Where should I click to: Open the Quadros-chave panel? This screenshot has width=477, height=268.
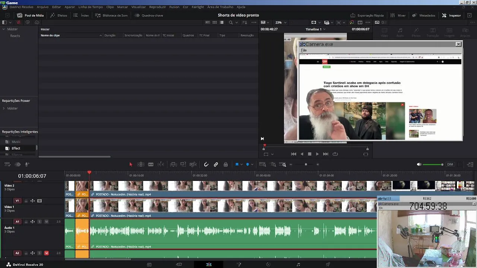pos(149,15)
